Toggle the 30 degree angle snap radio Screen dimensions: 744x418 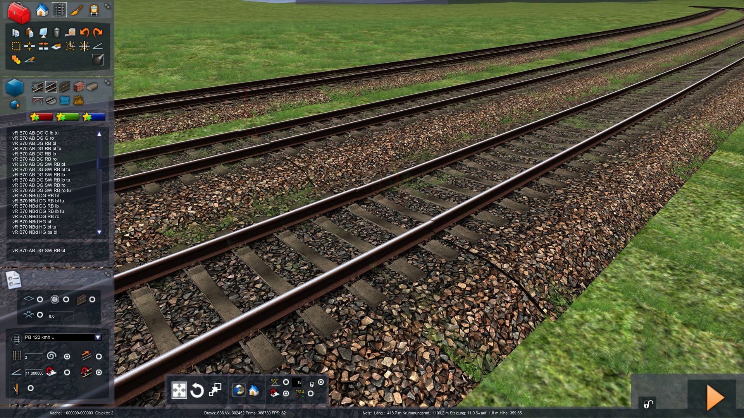pos(286,382)
